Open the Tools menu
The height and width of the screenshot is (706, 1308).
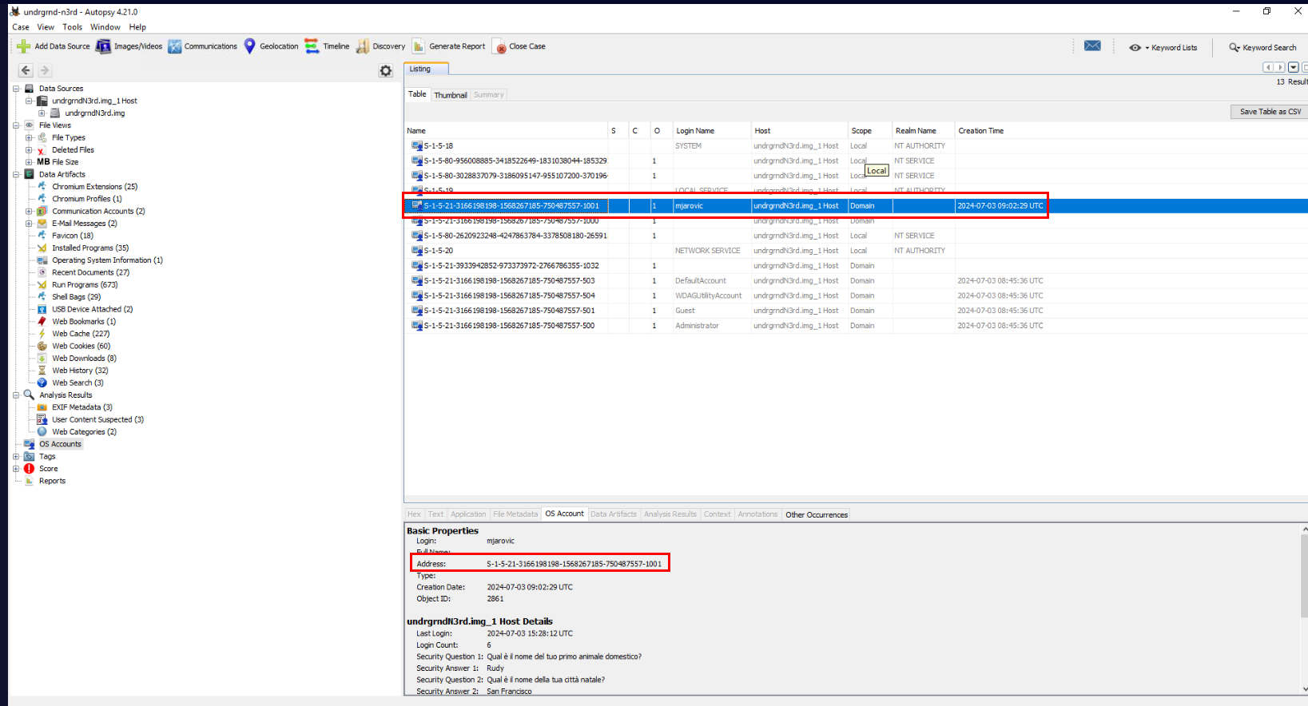tap(73, 27)
